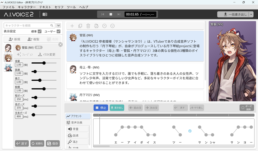Click the sentence merge/split icon in the toolbar
258x151 pixels.
coord(96,26)
